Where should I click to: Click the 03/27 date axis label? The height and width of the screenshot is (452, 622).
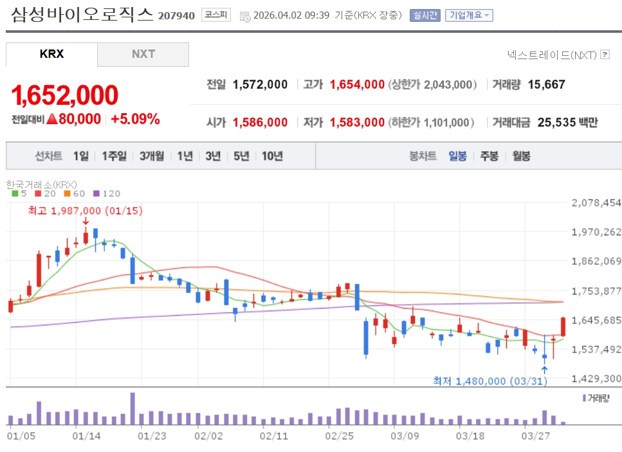[536, 436]
